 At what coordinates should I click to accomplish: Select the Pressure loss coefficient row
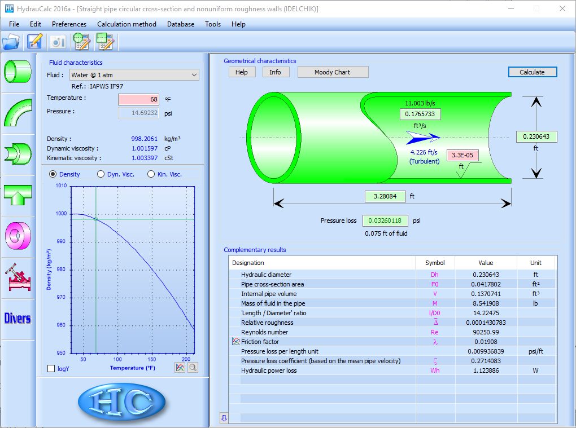392,361
